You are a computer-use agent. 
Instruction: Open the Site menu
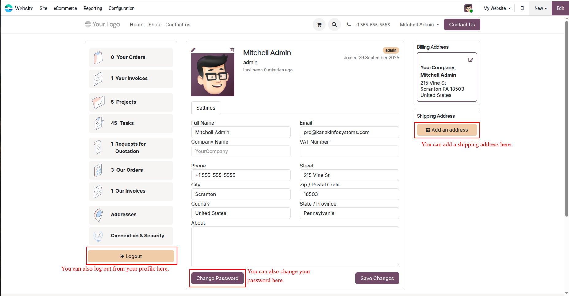(43, 8)
